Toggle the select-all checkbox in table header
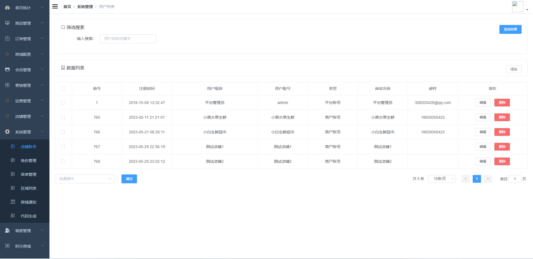Image resolution: width=533 pixels, height=259 pixels. coord(63,88)
